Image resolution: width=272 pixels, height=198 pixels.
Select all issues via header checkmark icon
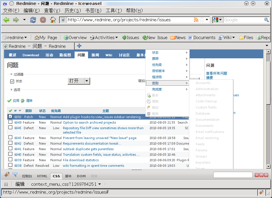coord(10,111)
